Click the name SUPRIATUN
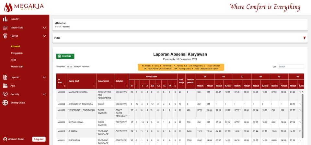 coord(74,140)
